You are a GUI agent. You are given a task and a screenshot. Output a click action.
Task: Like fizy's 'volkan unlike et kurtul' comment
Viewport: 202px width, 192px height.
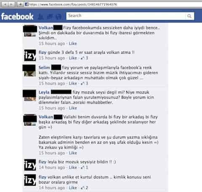tap(73, 188)
